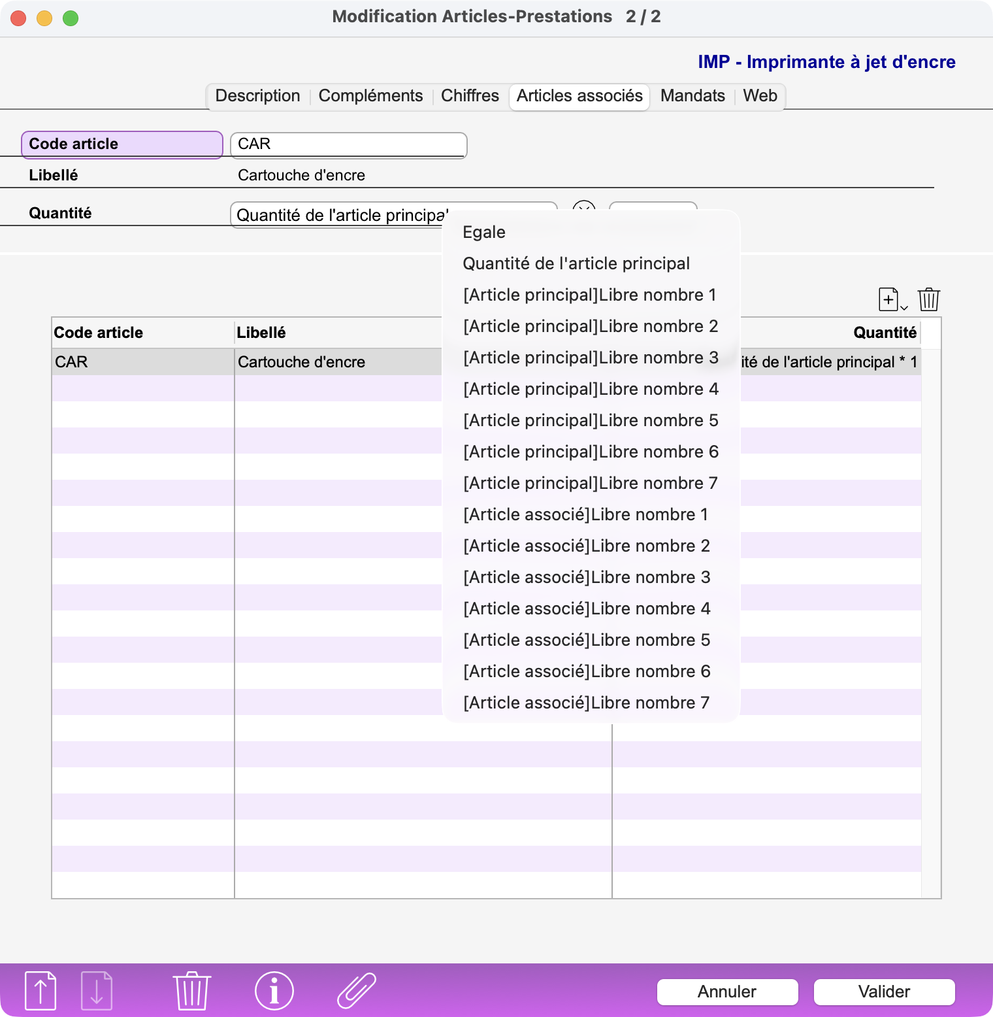The image size is (993, 1017).
Task: Switch to the Chiffres tab
Action: pos(470,96)
